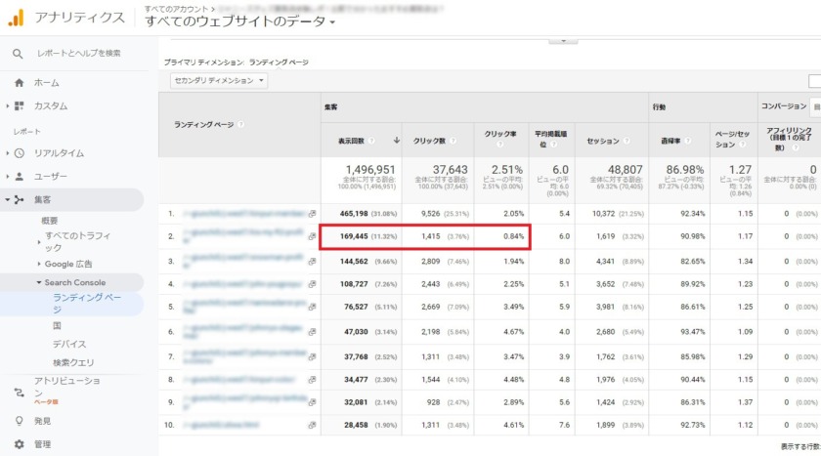Click the search magnifier icon in sidebar
Screen dimensions: 821x456
point(18,54)
